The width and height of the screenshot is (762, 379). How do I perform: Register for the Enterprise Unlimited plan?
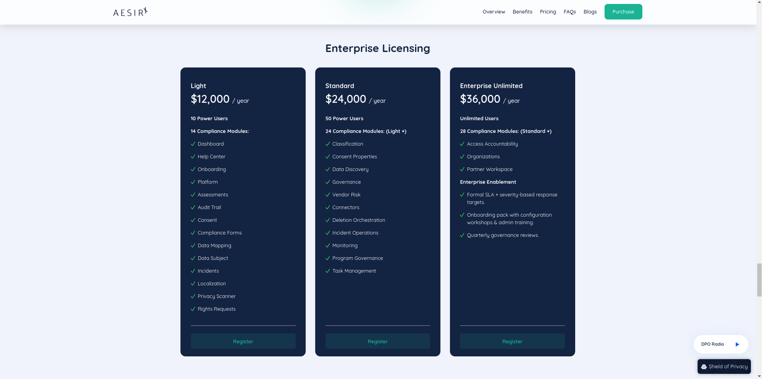(512, 341)
